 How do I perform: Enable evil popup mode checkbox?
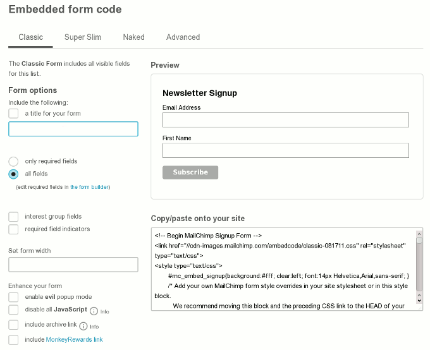pyautogui.click(x=13, y=297)
